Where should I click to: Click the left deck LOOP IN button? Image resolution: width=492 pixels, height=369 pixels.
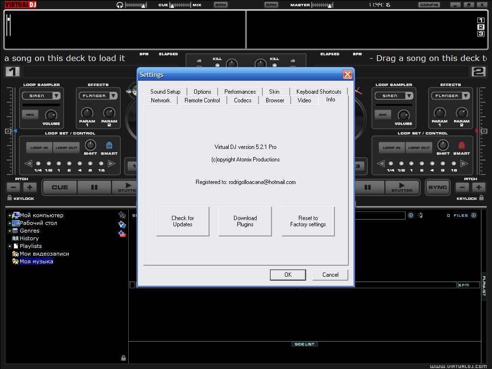(x=39, y=148)
